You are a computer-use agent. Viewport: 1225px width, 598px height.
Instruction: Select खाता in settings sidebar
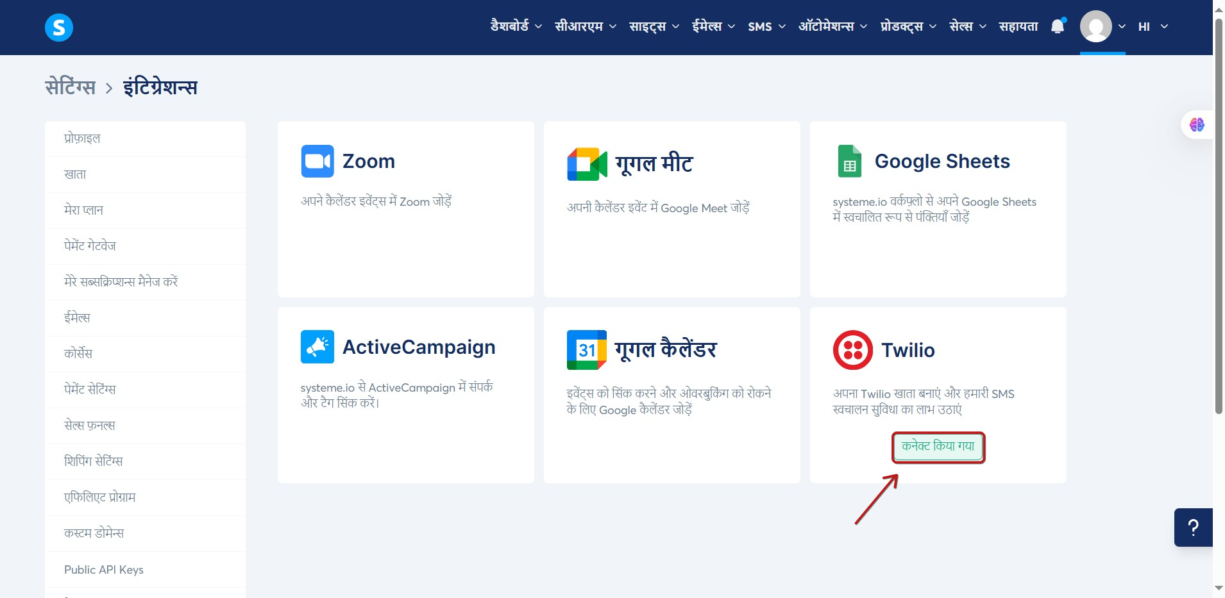click(x=146, y=174)
